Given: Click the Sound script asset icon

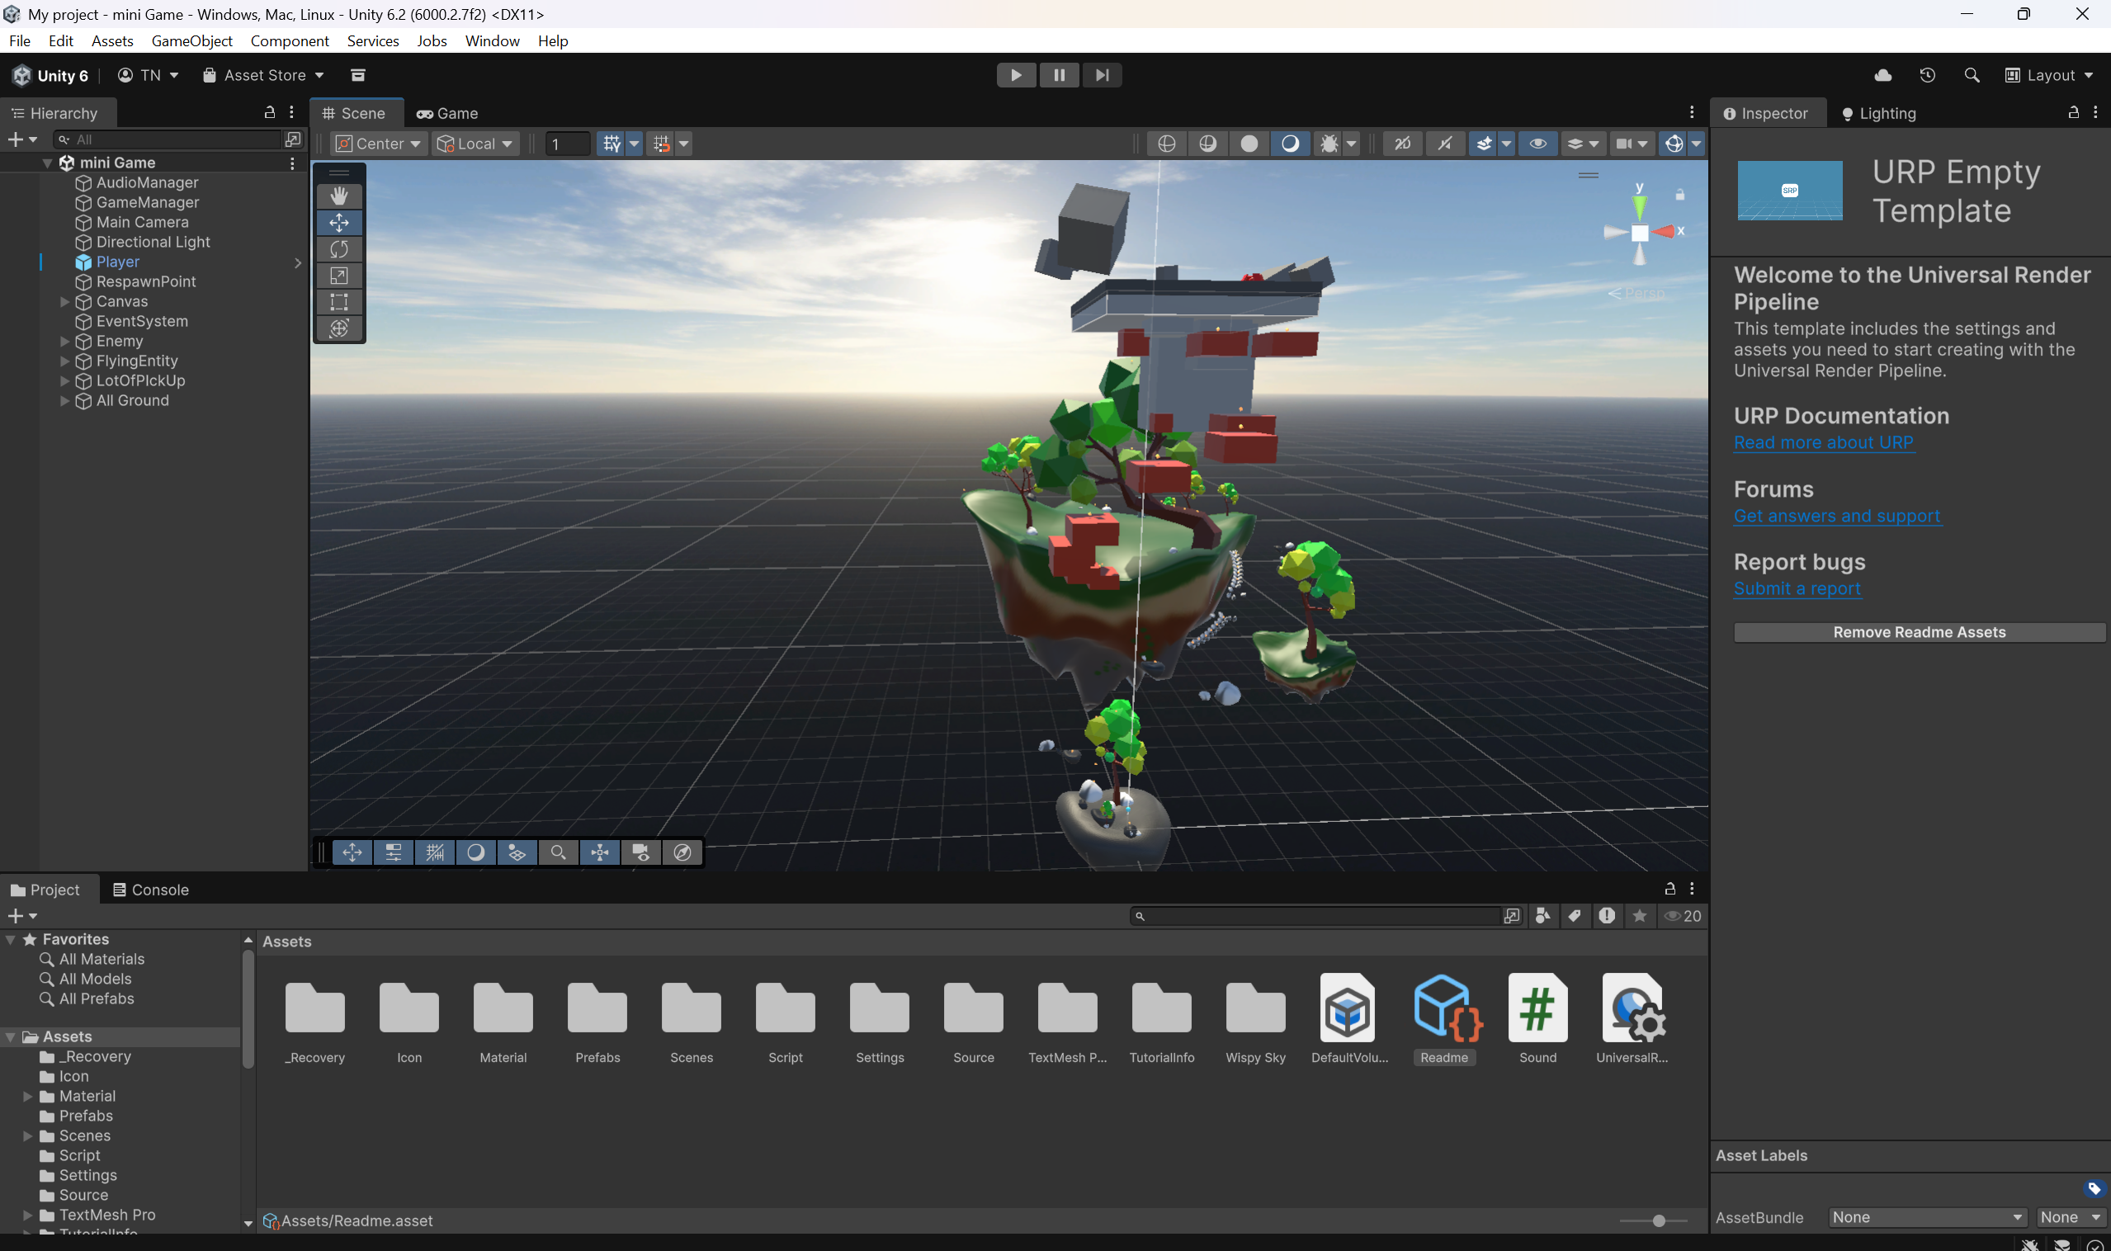Looking at the screenshot, I should pos(1537,1009).
